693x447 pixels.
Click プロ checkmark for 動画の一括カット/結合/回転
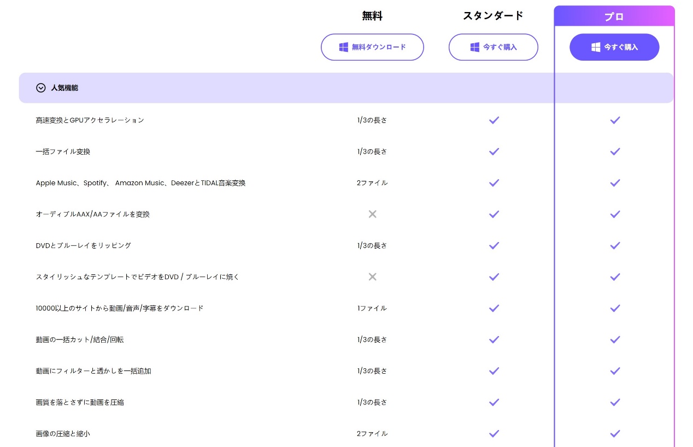click(x=615, y=340)
